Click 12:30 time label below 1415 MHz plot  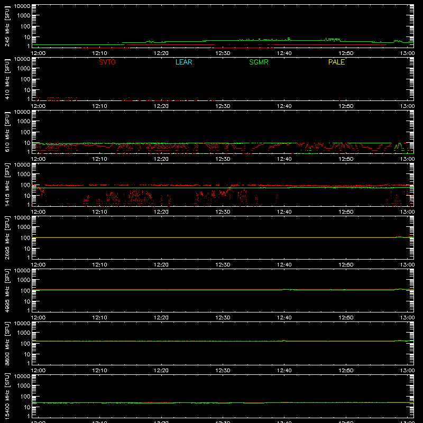(223, 212)
